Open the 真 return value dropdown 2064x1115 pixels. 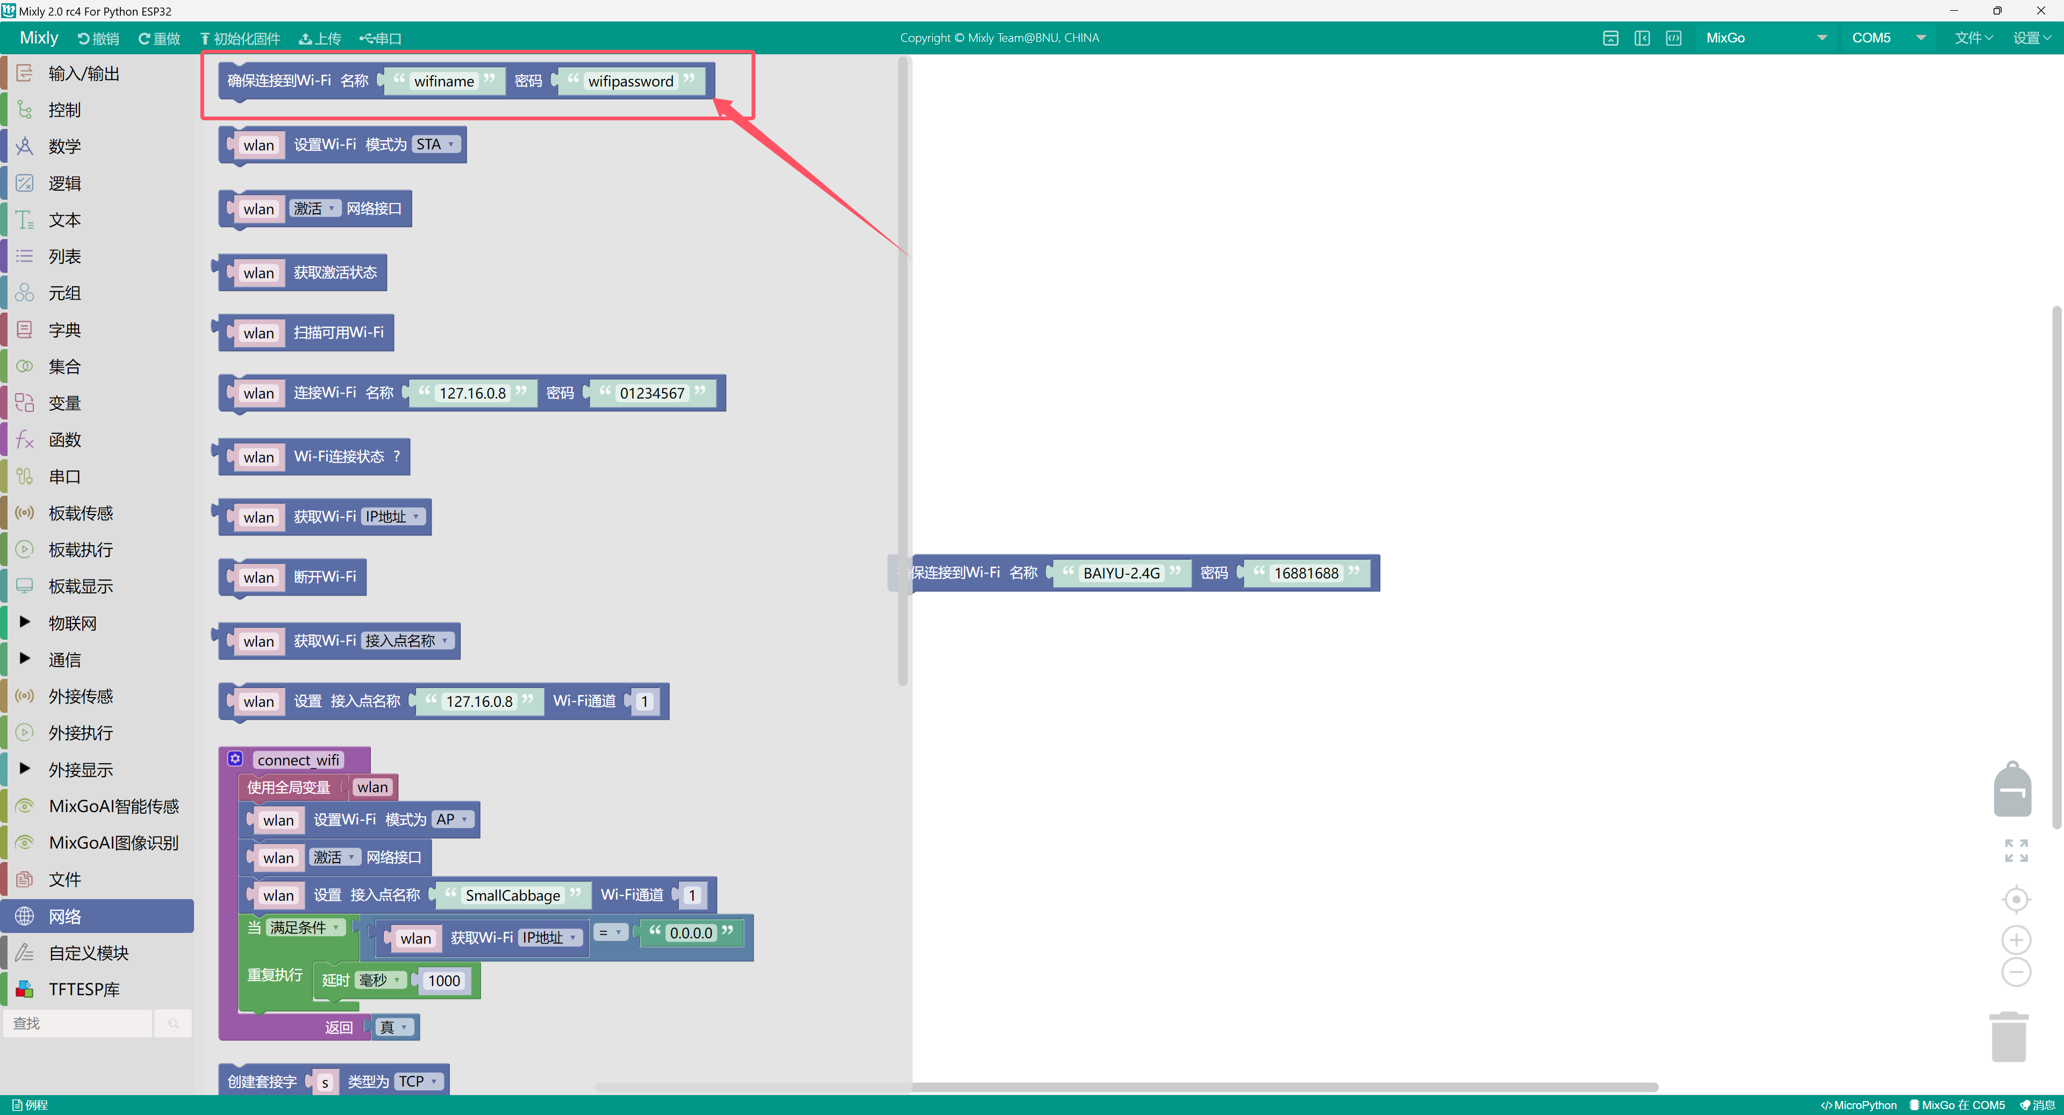tap(394, 1027)
